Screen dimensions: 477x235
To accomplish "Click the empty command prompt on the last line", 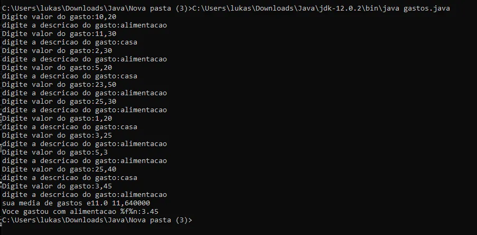I will (x=195, y=220).
